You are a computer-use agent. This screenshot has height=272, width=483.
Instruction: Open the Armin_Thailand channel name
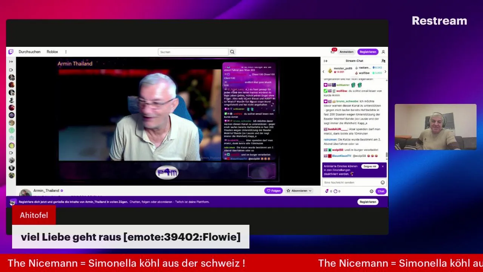click(x=46, y=191)
